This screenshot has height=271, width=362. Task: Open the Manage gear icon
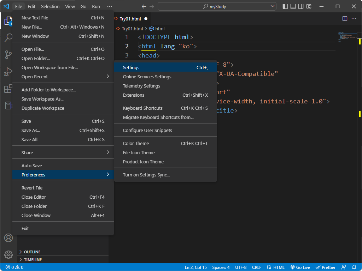point(8,254)
